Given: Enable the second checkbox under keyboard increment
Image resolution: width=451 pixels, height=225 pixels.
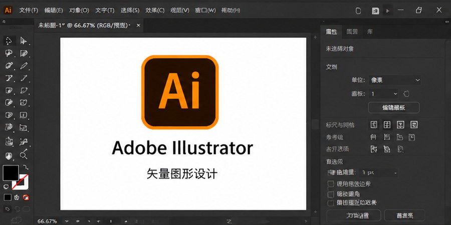Looking at the screenshot, I should 331,194.
